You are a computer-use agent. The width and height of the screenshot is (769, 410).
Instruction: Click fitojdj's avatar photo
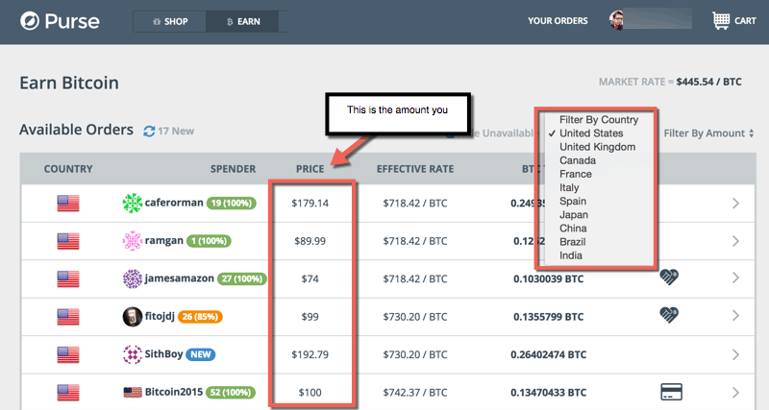point(132,317)
